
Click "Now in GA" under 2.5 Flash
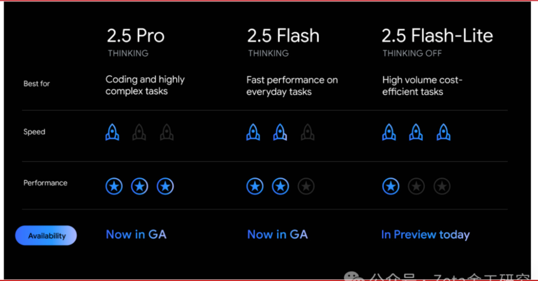278,235
